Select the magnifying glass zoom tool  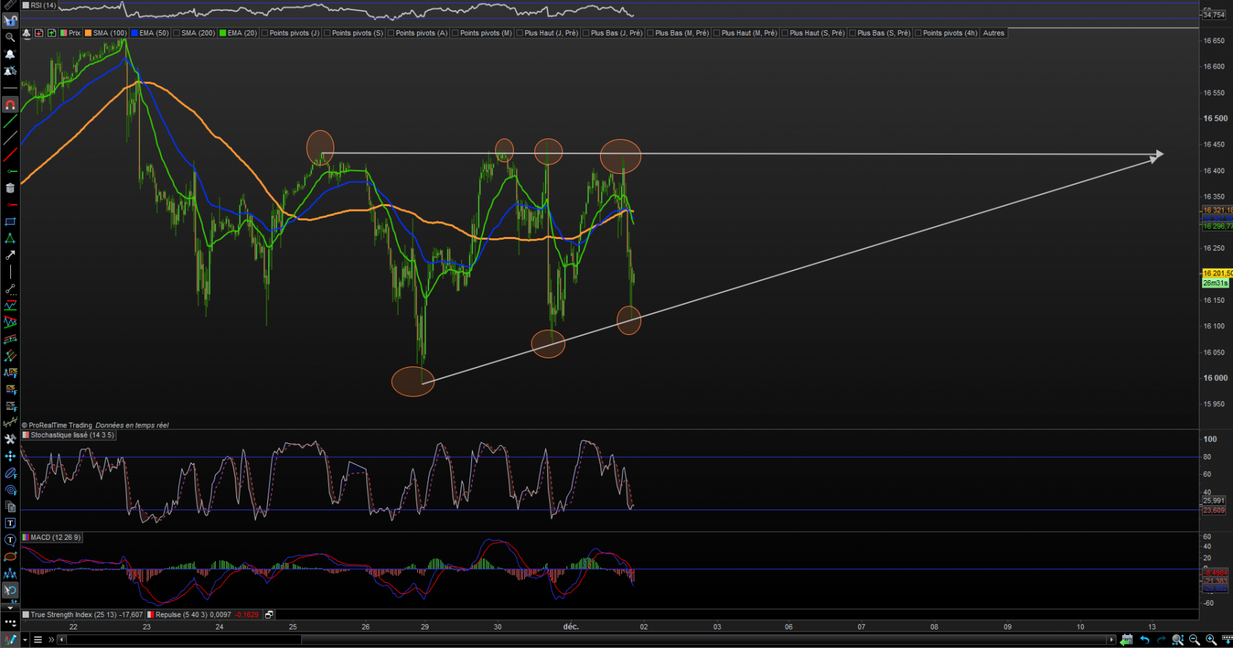point(10,37)
